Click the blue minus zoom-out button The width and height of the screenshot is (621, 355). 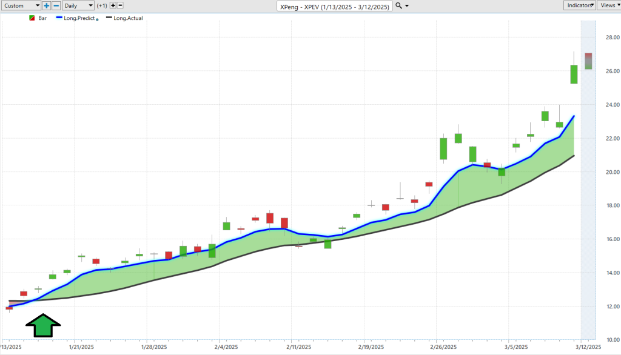pos(56,5)
